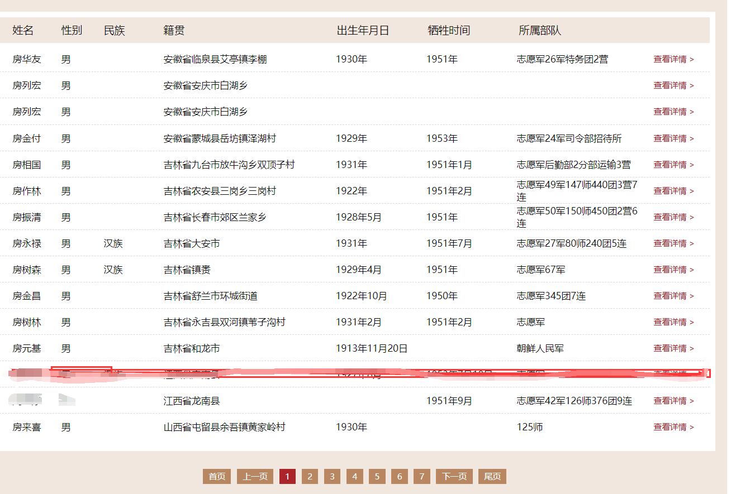Screen dimensions: 731x494
Task: Click 查看详情 for 房来喜
Action: click(673, 427)
